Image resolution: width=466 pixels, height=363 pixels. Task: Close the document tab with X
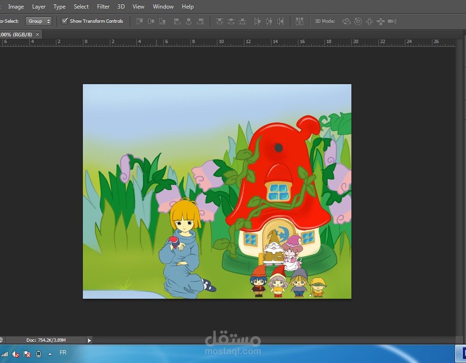(x=37, y=35)
